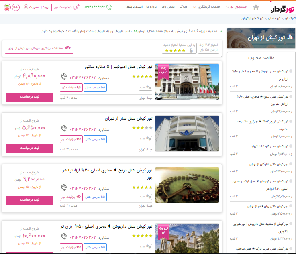This screenshot has width=296, height=254.
Task: Click ثبت درخواست for Toranj hotel tour
Action: (30, 200)
